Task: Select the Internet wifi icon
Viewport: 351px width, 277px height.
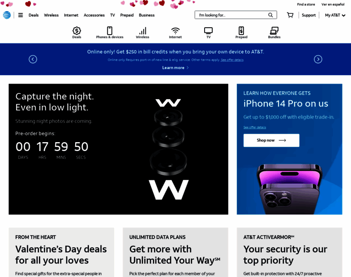Action: 175,30
